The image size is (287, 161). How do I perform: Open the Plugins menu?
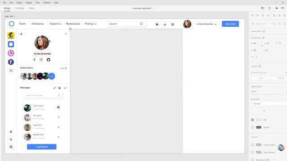pos(29,3)
